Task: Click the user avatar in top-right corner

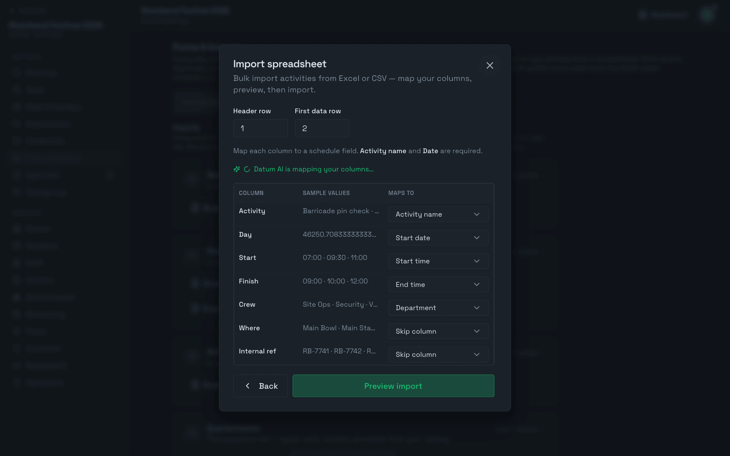Action: (707, 15)
